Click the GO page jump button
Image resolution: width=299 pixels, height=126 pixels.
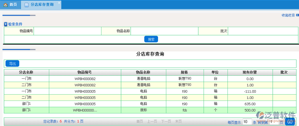[x=291, y=122]
